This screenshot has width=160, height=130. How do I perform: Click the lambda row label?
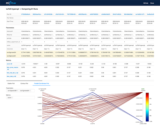coord(9,38)
